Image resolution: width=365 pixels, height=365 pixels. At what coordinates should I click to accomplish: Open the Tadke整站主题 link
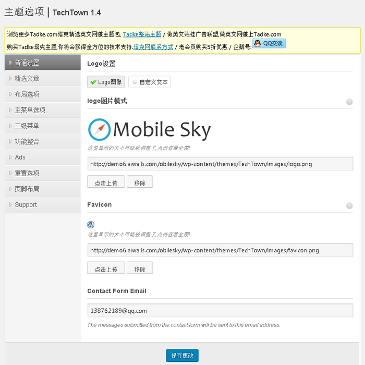pyautogui.click(x=142, y=34)
